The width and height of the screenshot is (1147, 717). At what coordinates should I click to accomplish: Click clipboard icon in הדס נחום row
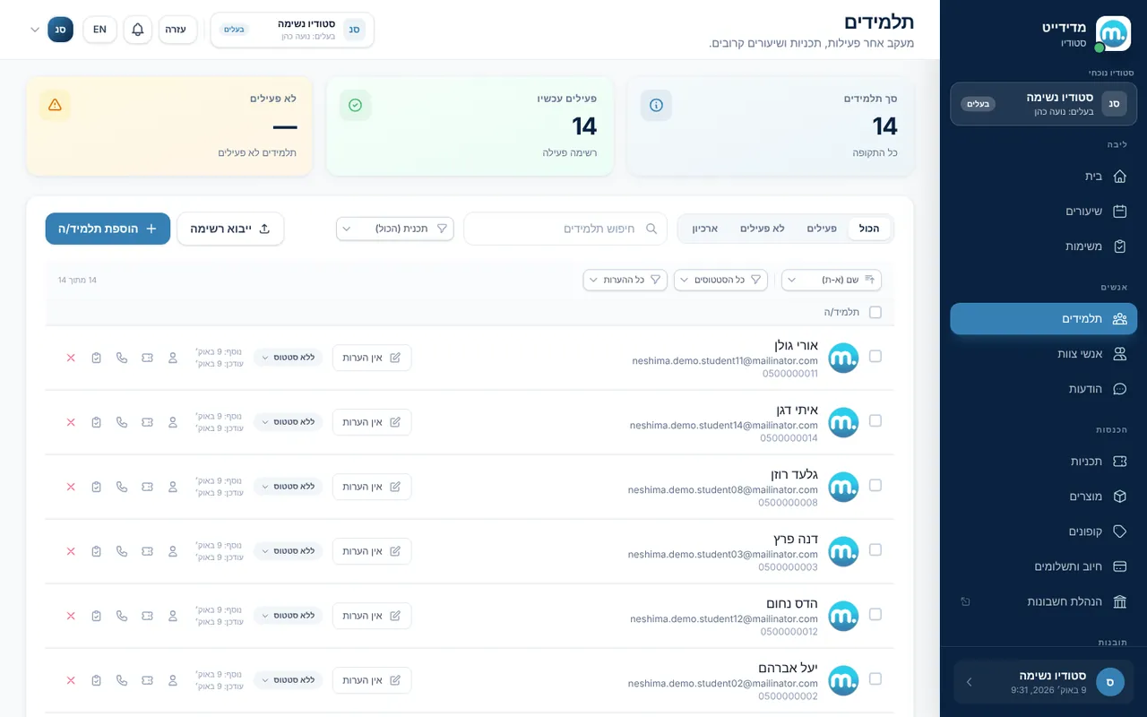pos(97,616)
